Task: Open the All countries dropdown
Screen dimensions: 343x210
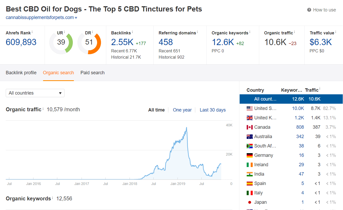Action: 35,93
